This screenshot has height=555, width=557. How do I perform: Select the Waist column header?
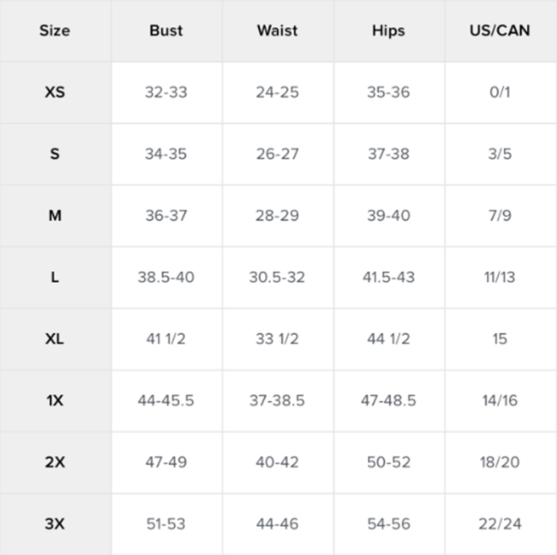(277, 31)
